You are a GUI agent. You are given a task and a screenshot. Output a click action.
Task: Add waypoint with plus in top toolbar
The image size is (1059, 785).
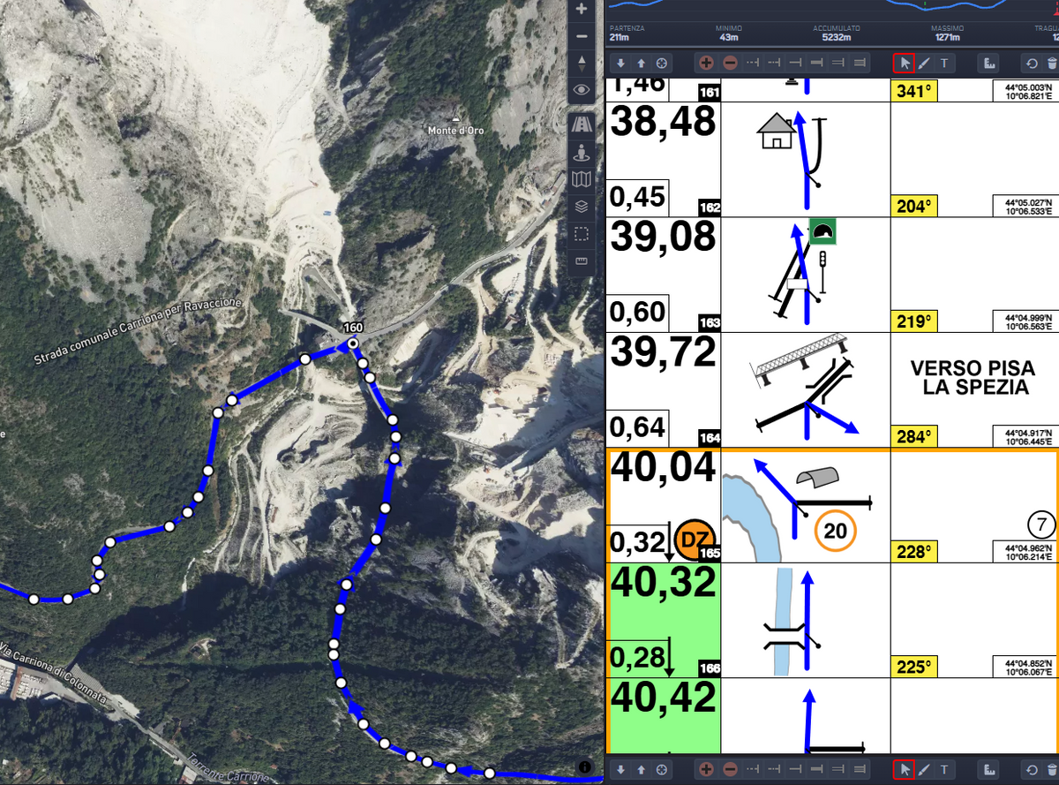[706, 64]
